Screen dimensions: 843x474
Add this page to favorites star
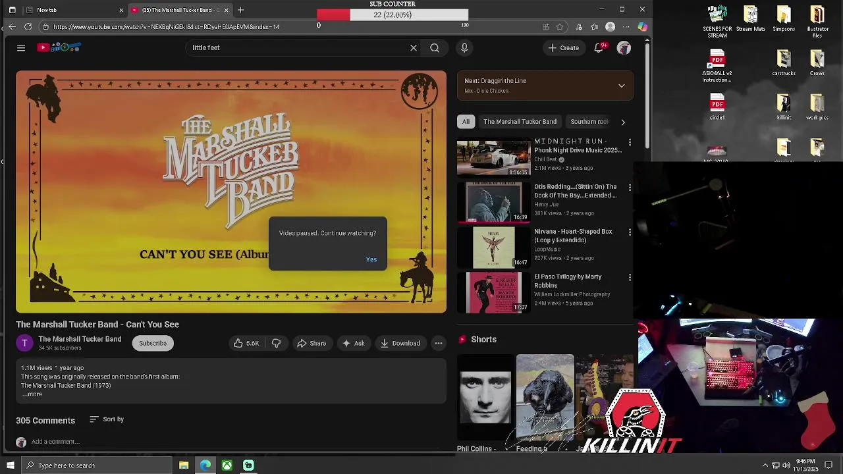coord(560,26)
